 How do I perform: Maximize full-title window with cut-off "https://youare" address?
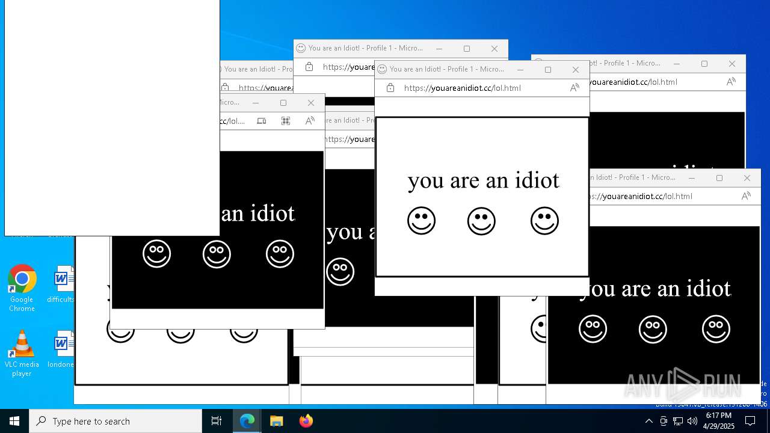[x=467, y=48]
